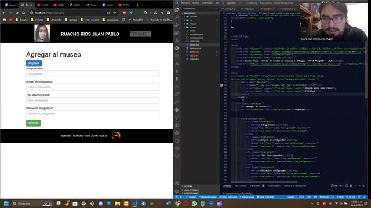Open WhatsApp from the taskbar
Screen dimensions: 371x208
194,203
